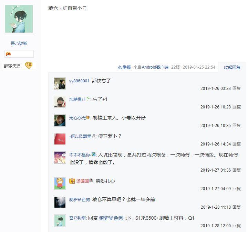Image resolution: width=248 pixels, height=232 pixels.
Task: Open 骑驴彩色狗 username in comment list
Action: tap(80, 199)
